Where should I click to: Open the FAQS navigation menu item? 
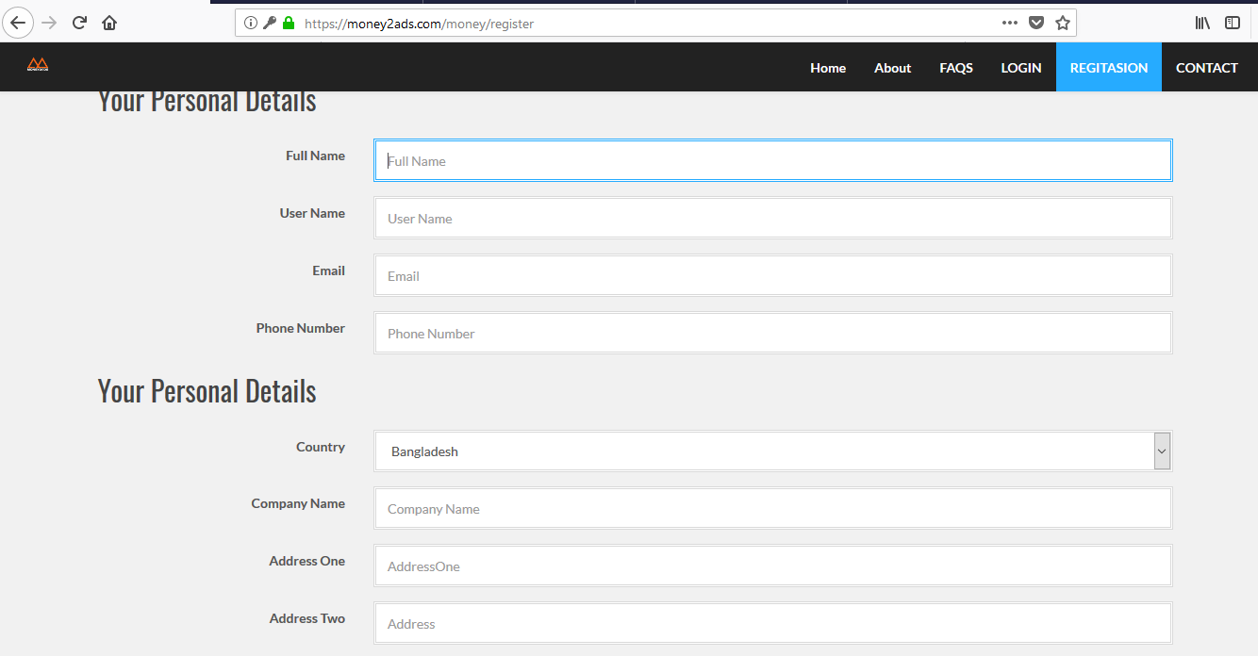point(955,68)
